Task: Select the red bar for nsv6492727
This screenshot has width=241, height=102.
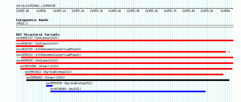Action: click(125, 40)
